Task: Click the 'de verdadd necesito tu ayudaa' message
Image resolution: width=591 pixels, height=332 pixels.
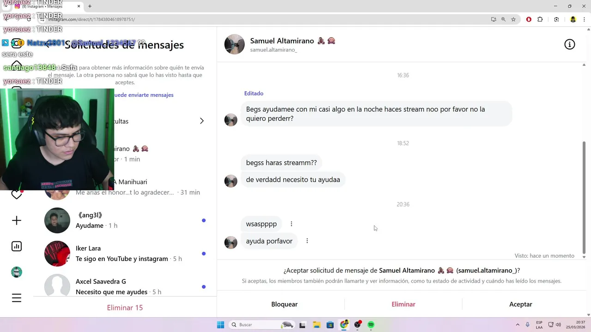Action: (x=293, y=180)
